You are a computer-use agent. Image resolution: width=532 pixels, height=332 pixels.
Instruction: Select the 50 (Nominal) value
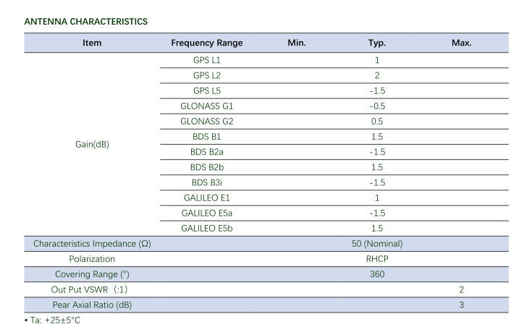(x=377, y=244)
